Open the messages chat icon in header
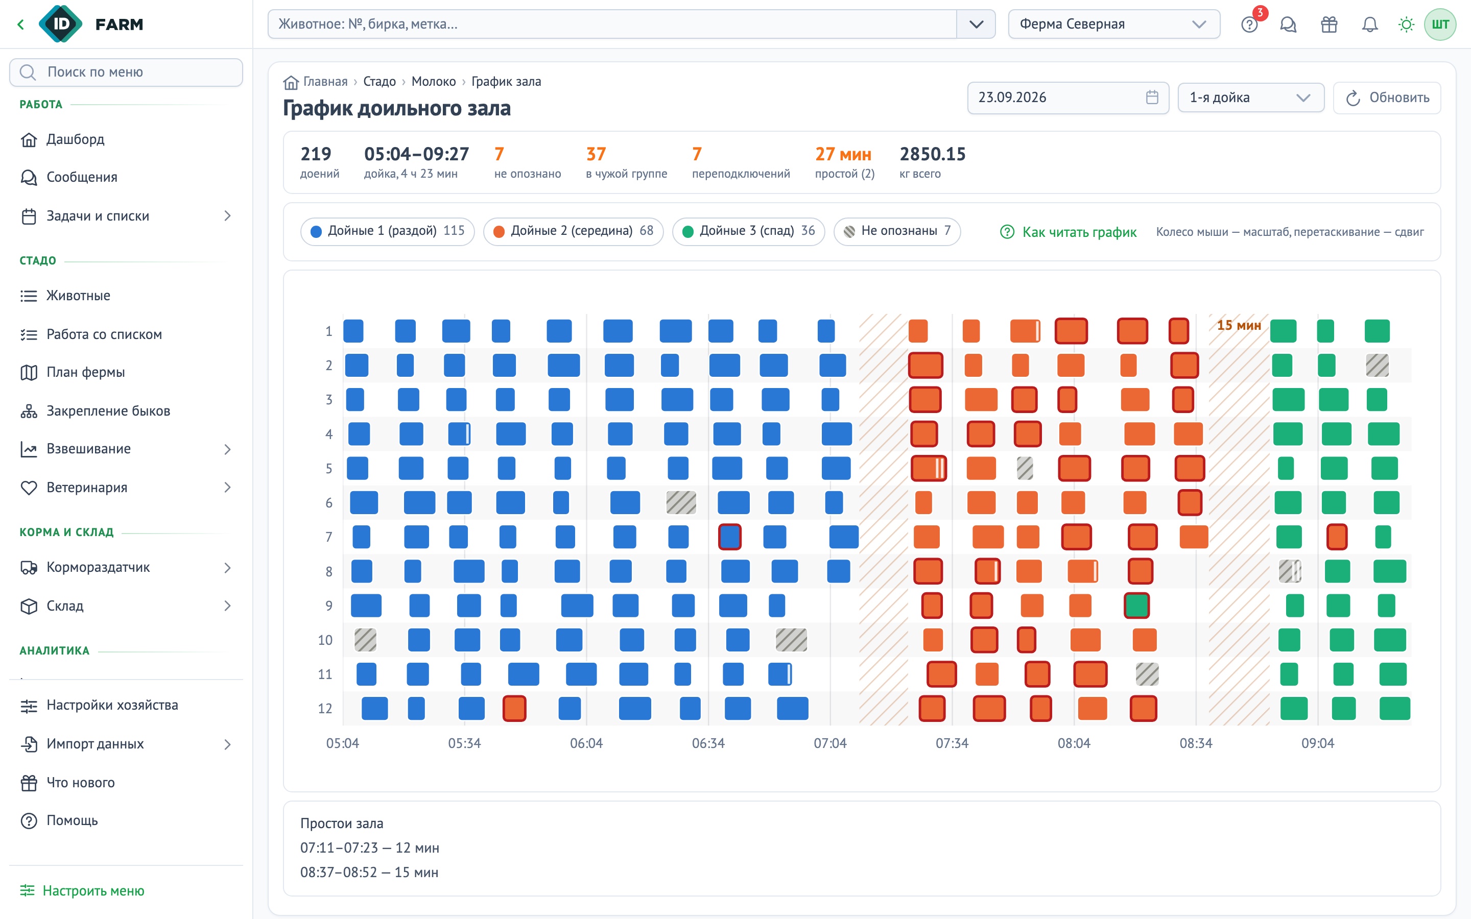This screenshot has width=1471, height=919. pos(1288,25)
